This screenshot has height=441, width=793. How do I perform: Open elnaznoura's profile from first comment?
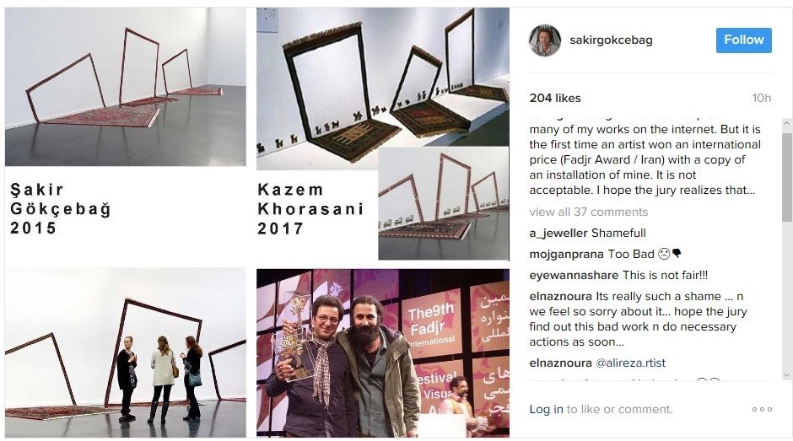[560, 296]
